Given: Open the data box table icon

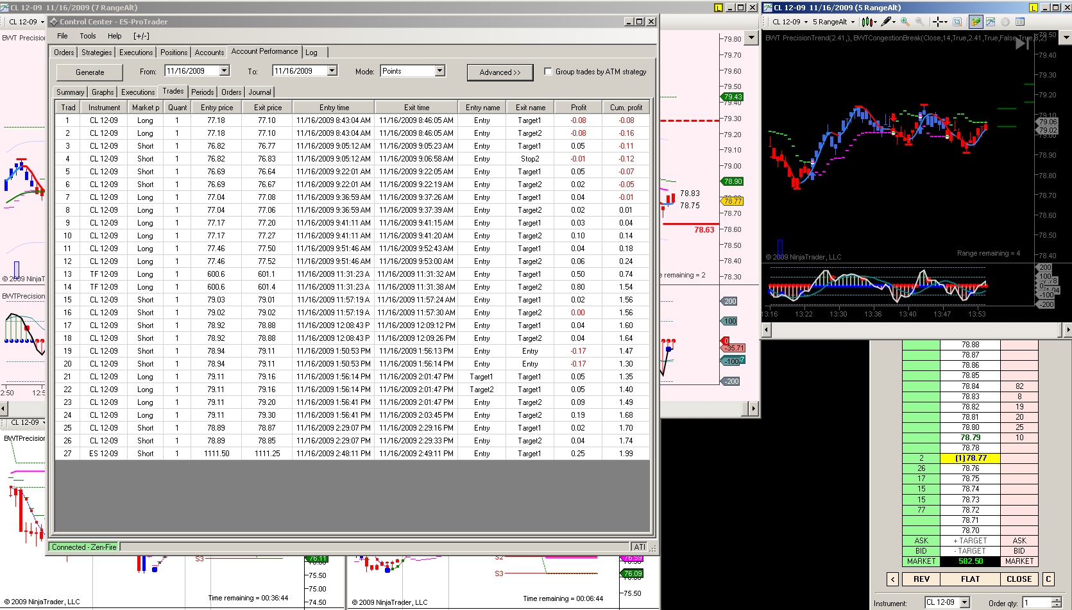Looking at the screenshot, I should (x=1020, y=22).
